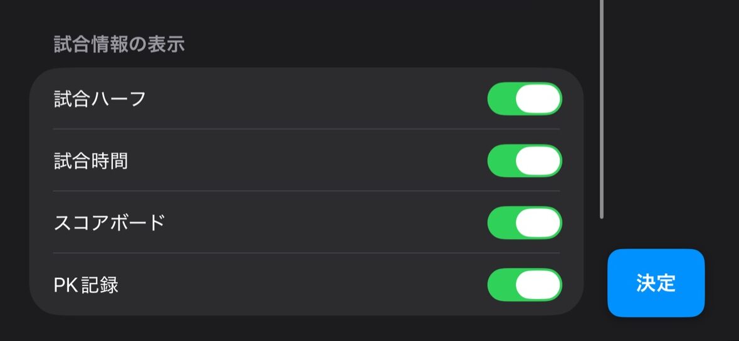739x341 pixels.
Task: Disable the 試合時間 toggle
Action: tap(525, 161)
